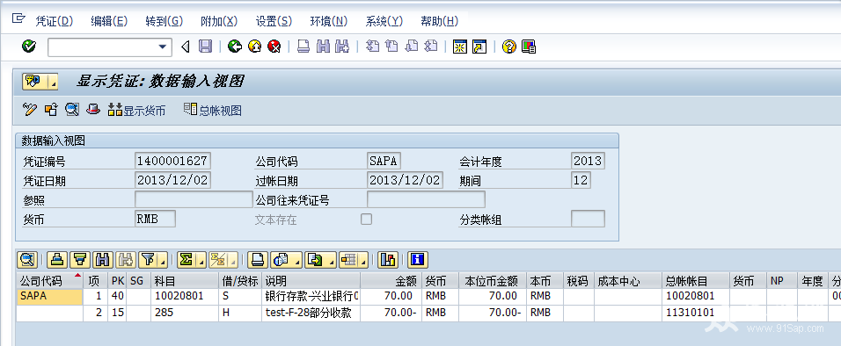Toggle the 文本存在 checkbox

coord(366,219)
